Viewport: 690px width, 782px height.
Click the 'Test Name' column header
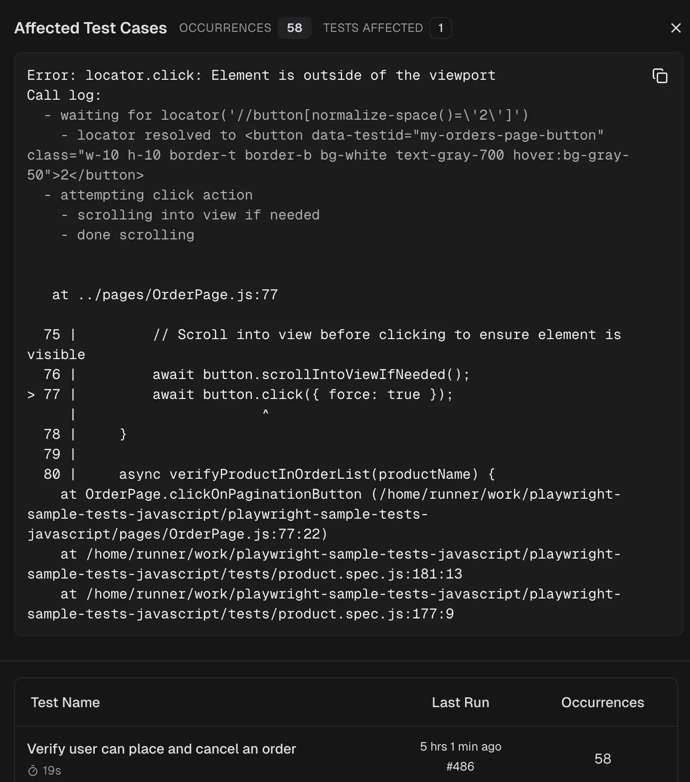coord(65,702)
